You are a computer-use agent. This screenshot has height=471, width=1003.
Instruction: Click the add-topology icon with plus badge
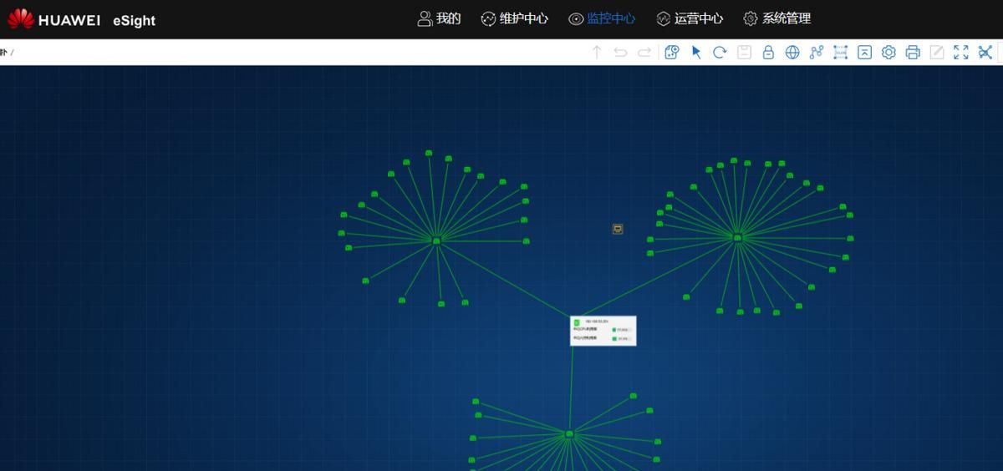tap(672, 53)
